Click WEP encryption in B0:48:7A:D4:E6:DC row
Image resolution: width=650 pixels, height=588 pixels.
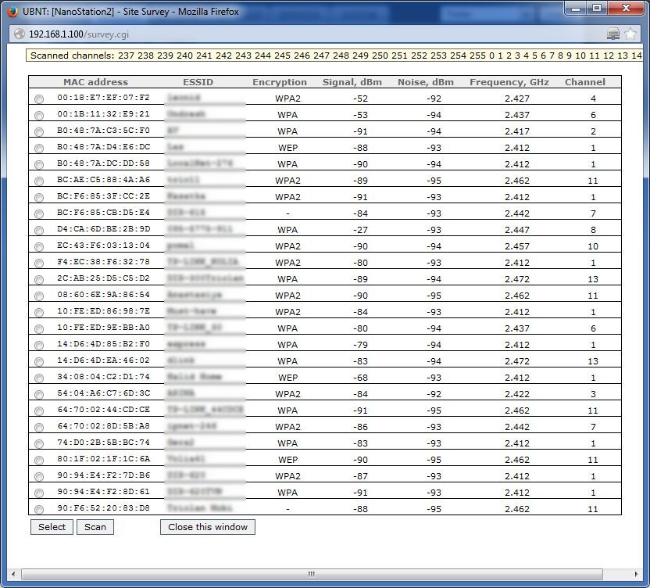tap(287, 148)
